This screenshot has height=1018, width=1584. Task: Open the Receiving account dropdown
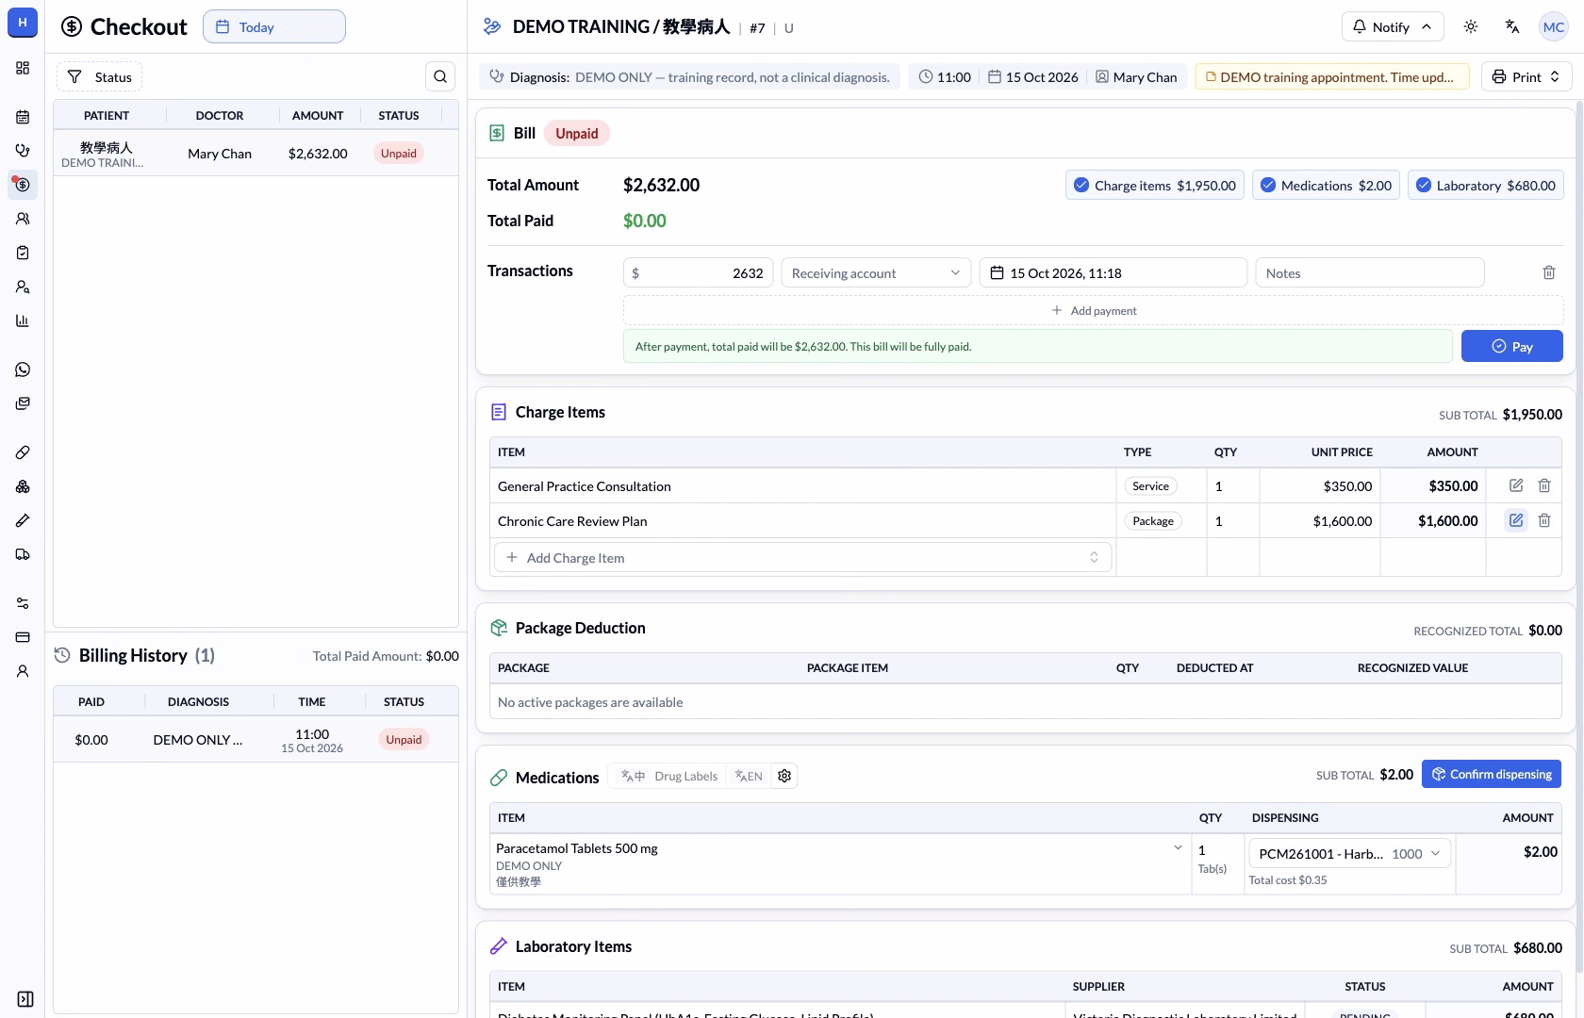(876, 272)
